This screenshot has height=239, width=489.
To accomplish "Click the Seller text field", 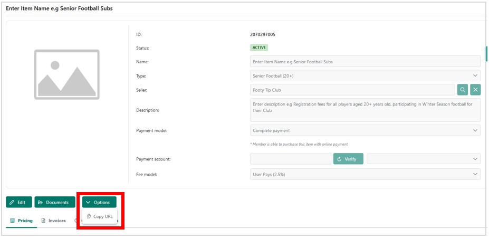I will [352, 90].
